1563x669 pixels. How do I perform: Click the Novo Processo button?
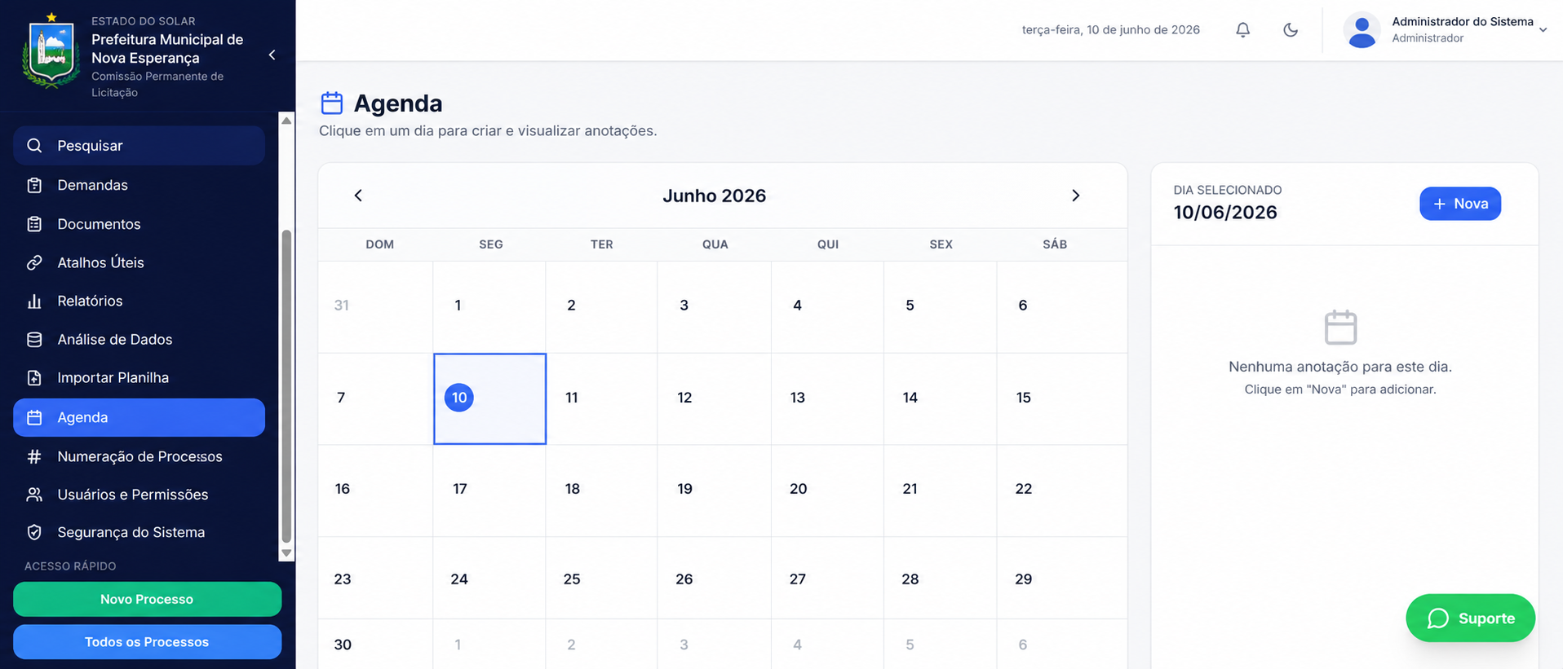coord(147,599)
